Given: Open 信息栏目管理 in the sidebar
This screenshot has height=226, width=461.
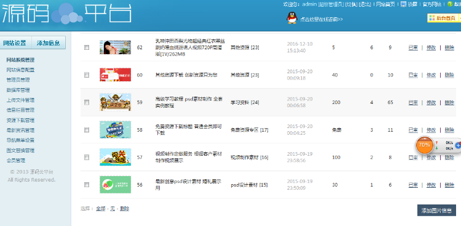Looking at the screenshot, I should [20, 110].
